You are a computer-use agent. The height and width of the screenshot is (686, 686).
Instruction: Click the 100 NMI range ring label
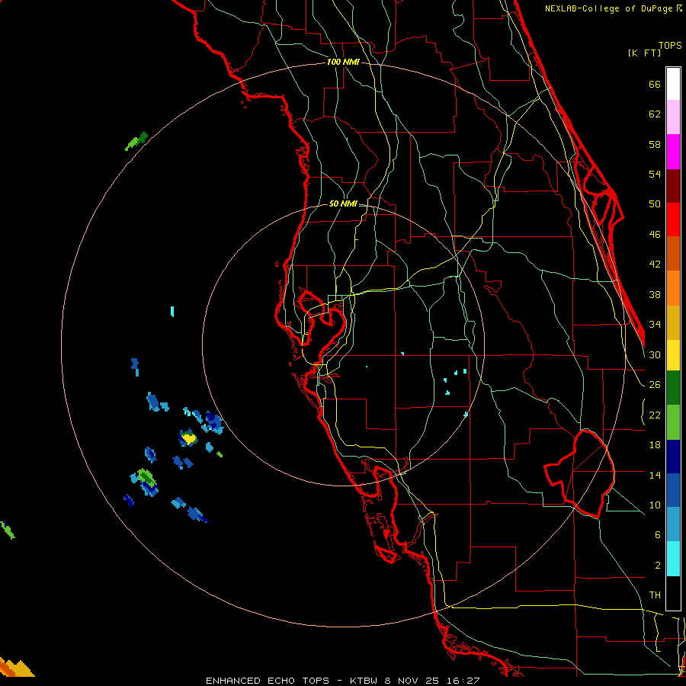343,62
